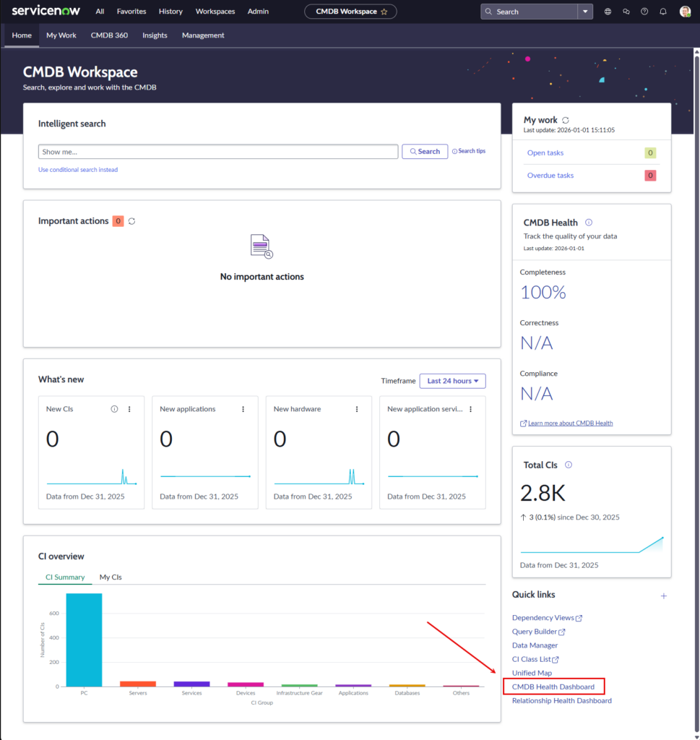Open the CMDB Health Dashboard link
Screen dimensions: 700x740
click(x=553, y=687)
